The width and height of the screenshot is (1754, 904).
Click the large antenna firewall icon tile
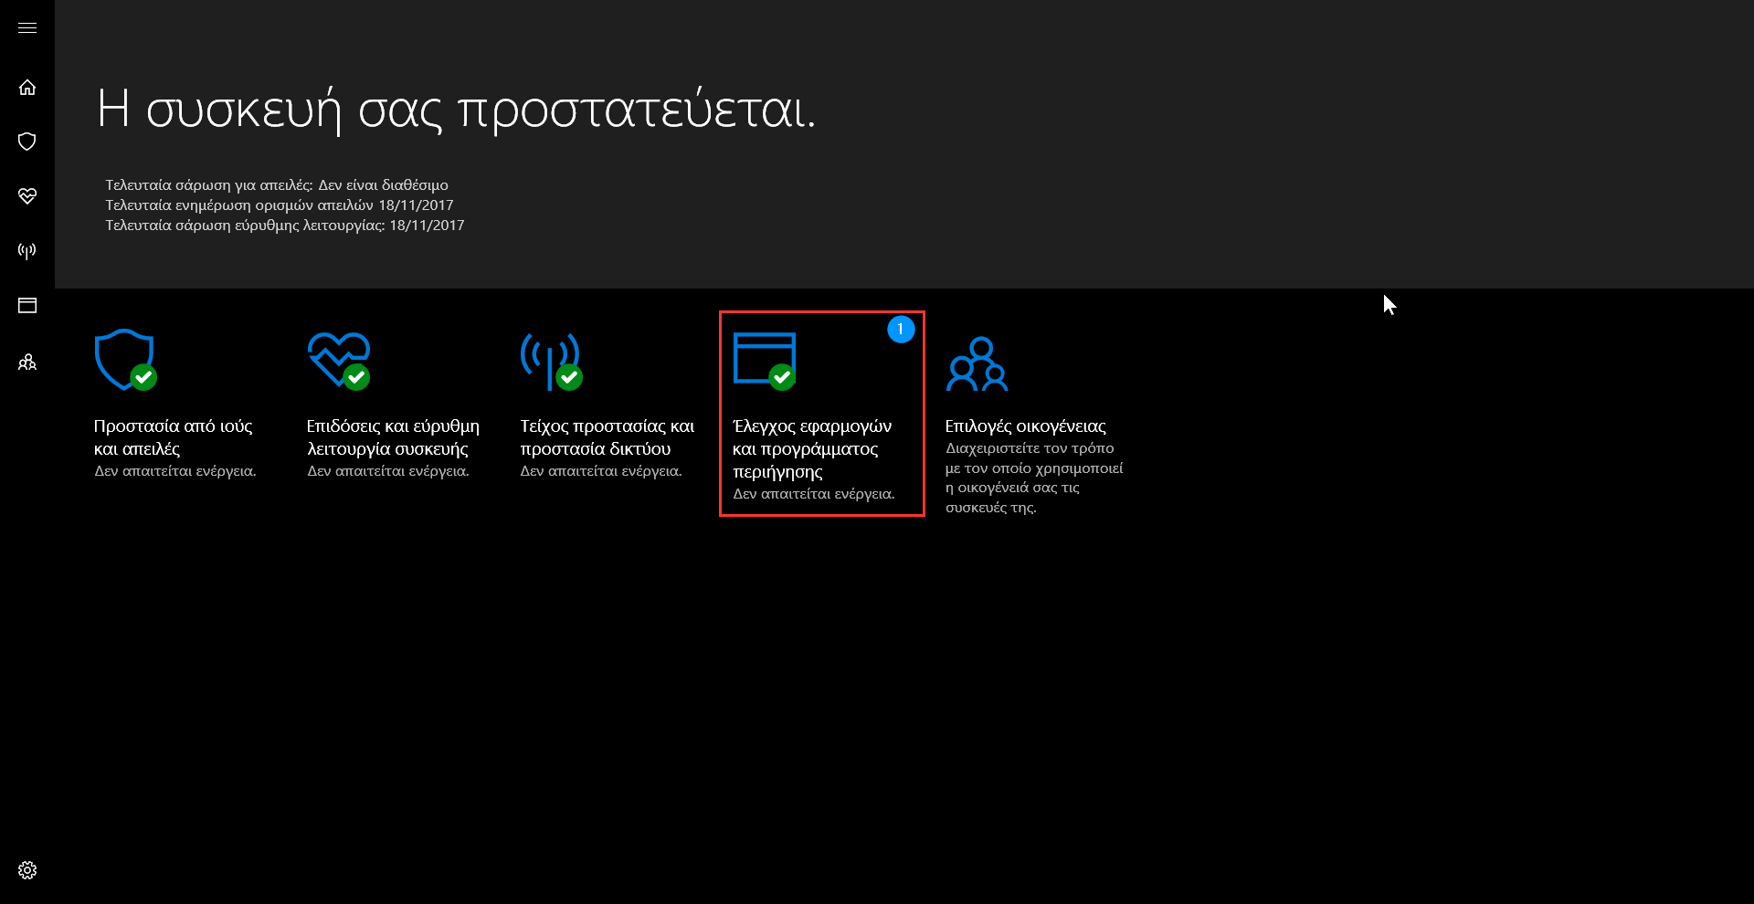point(551,361)
